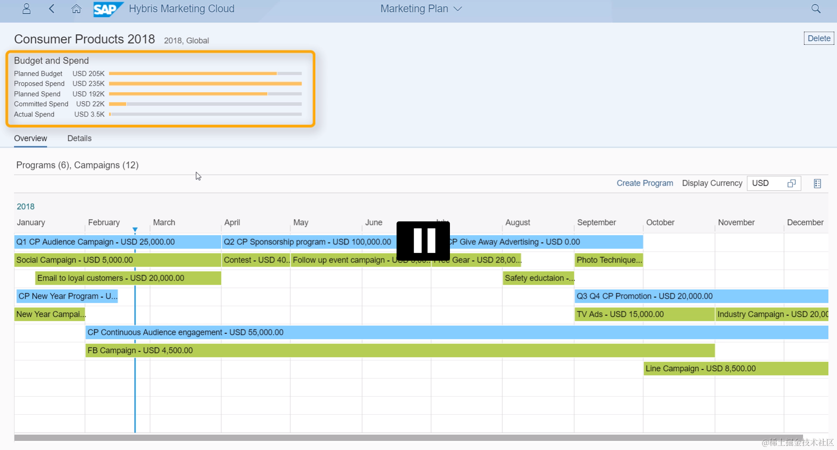This screenshot has width=837, height=450.
Task: Open Social Campaign USD 5,000.00 bar
Action: click(118, 260)
